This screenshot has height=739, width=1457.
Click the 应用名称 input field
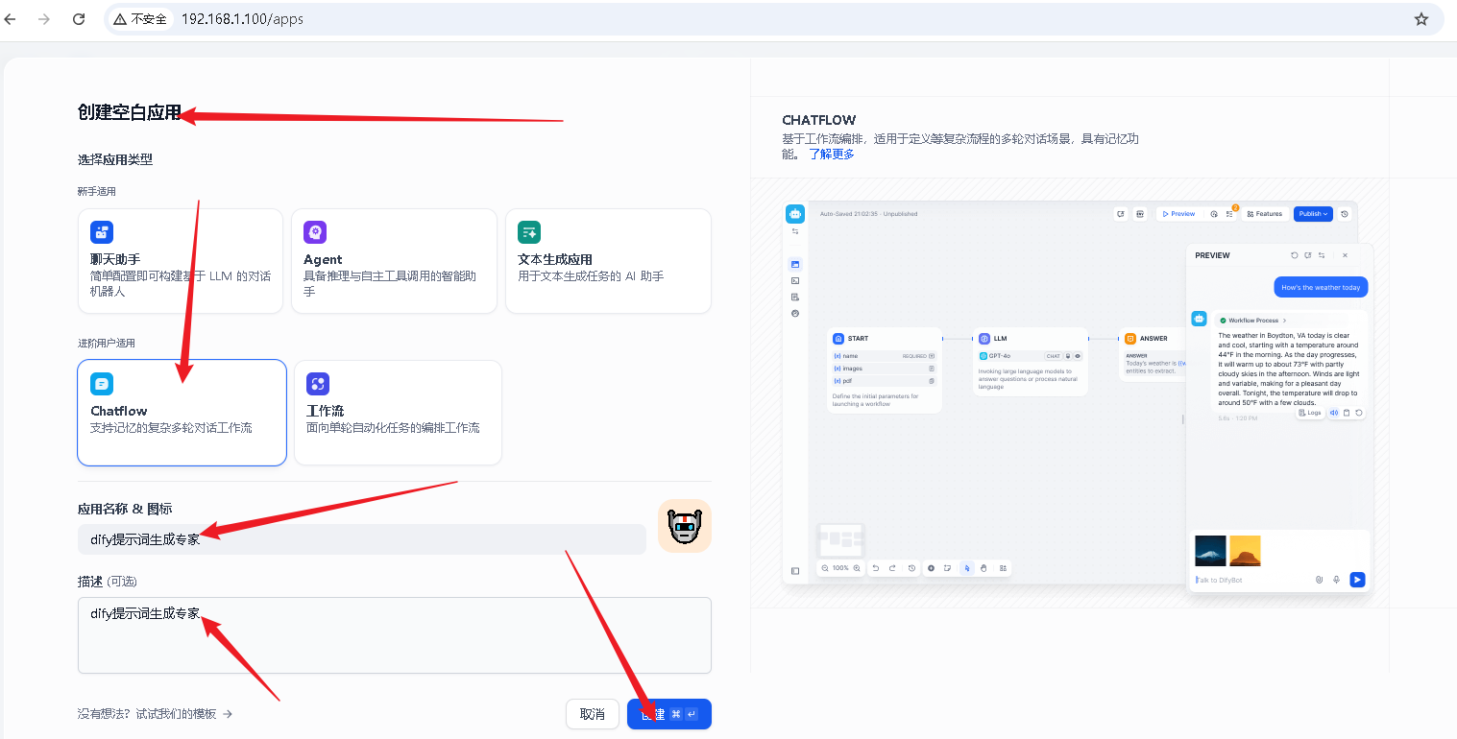(x=361, y=539)
